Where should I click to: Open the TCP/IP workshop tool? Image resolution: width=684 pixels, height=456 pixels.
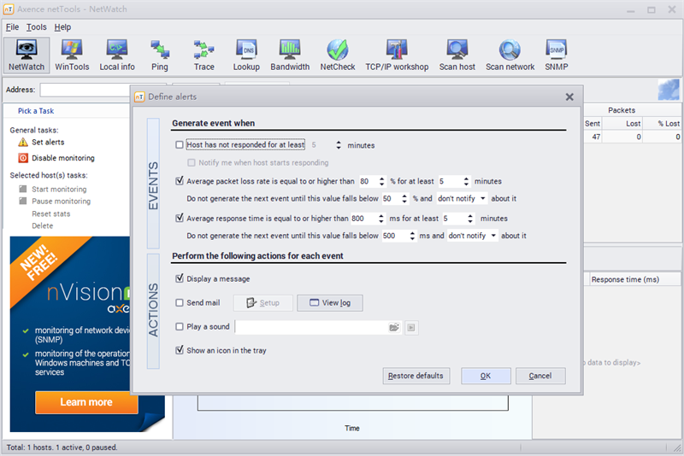click(397, 55)
